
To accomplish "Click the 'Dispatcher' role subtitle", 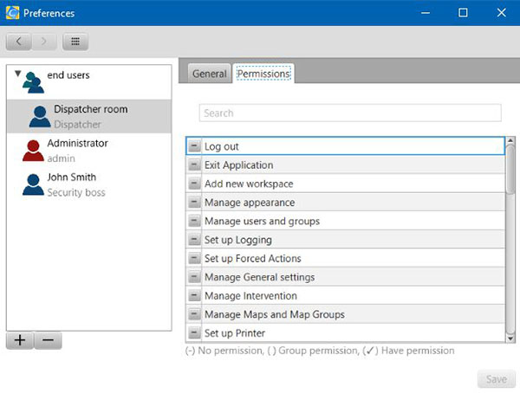I will pyautogui.click(x=78, y=125).
